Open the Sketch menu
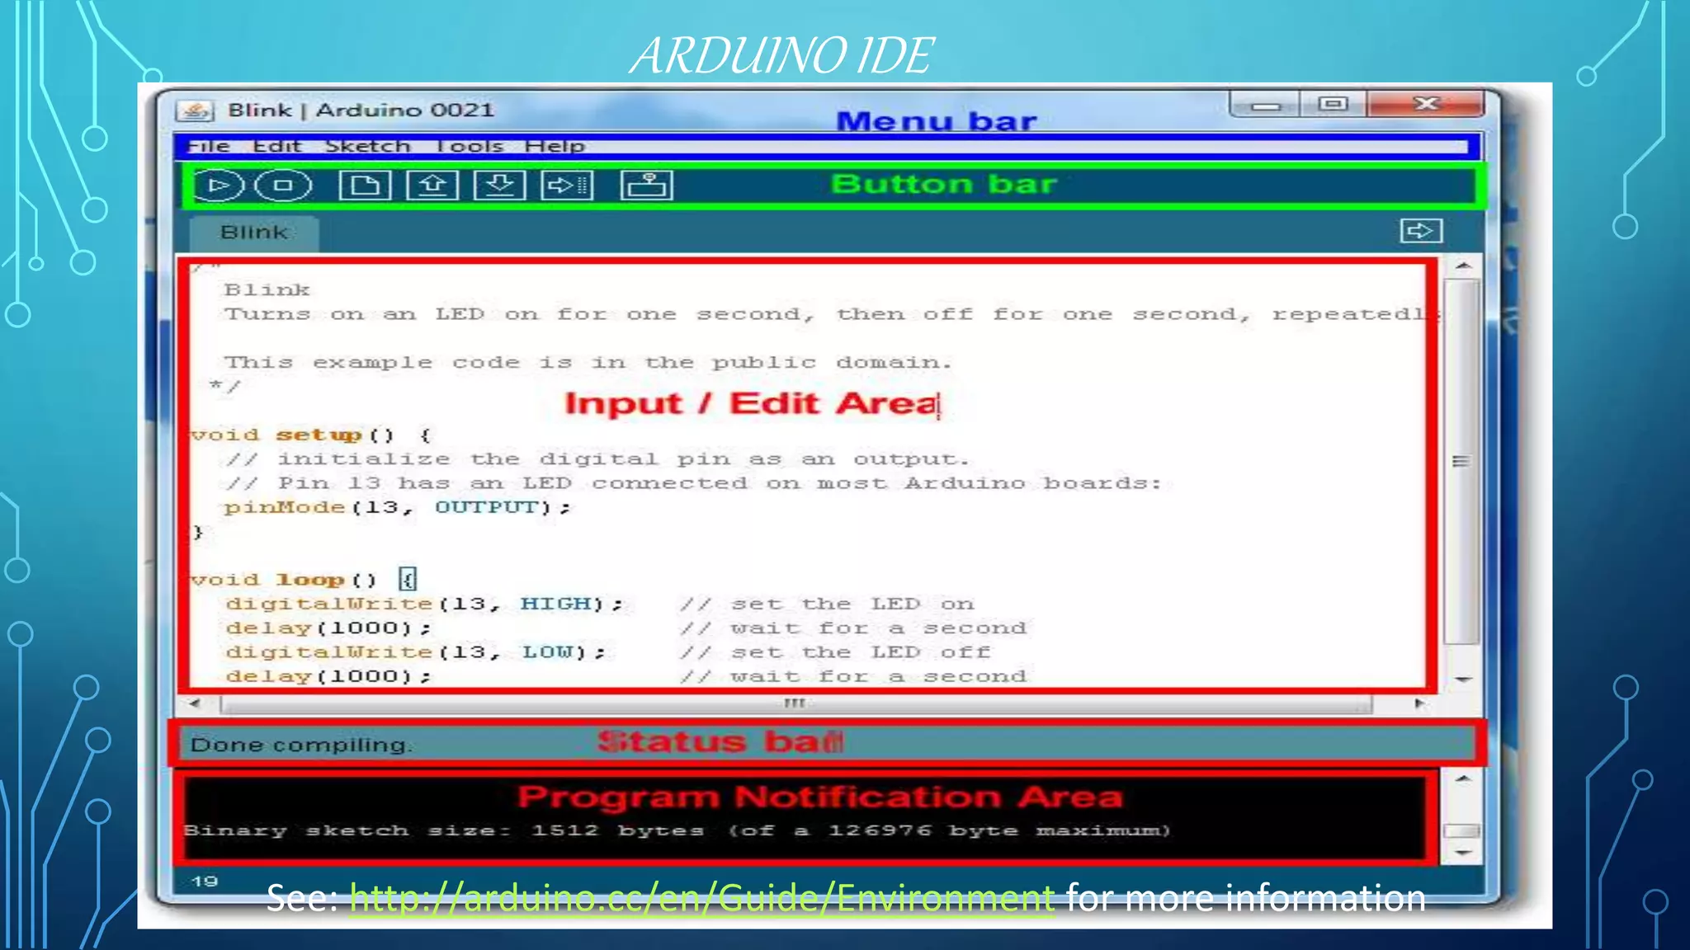The height and width of the screenshot is (950, 1690). (367, 147)
